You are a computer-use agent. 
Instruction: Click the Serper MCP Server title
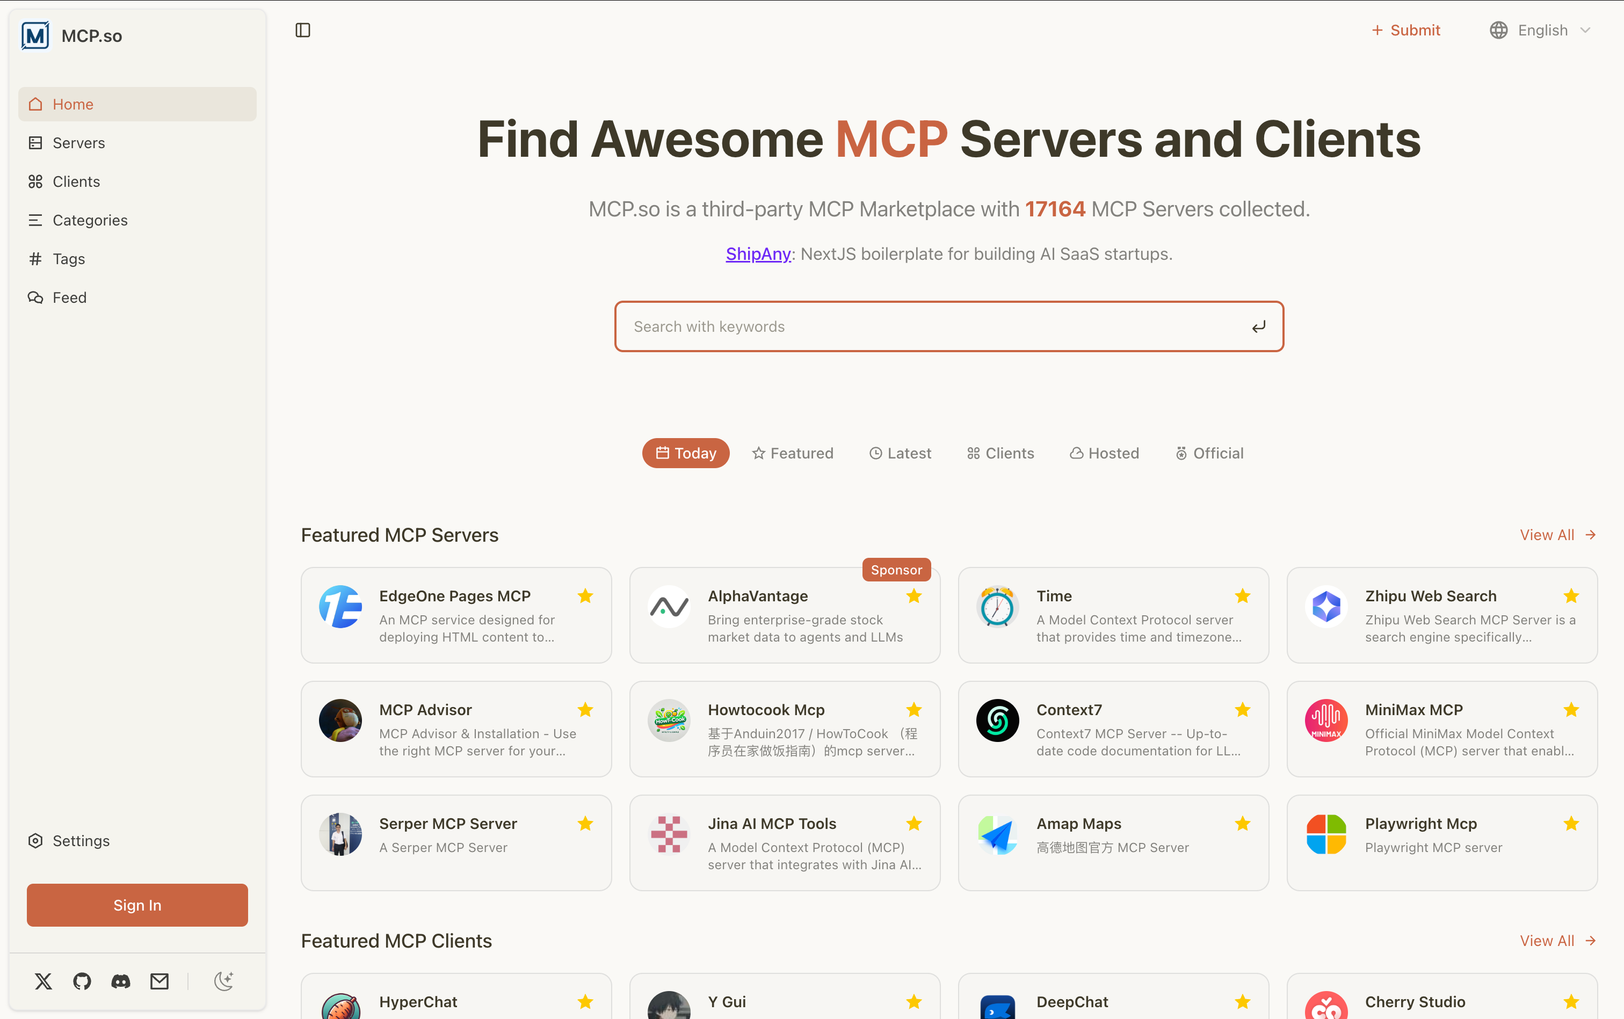[x=448, y=824]
